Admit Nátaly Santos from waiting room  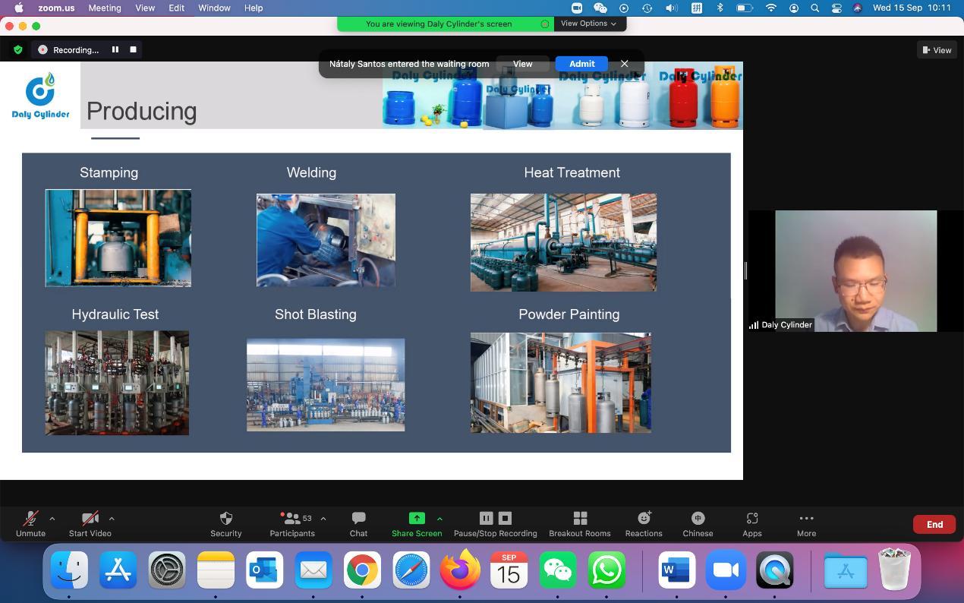(581, 64)
